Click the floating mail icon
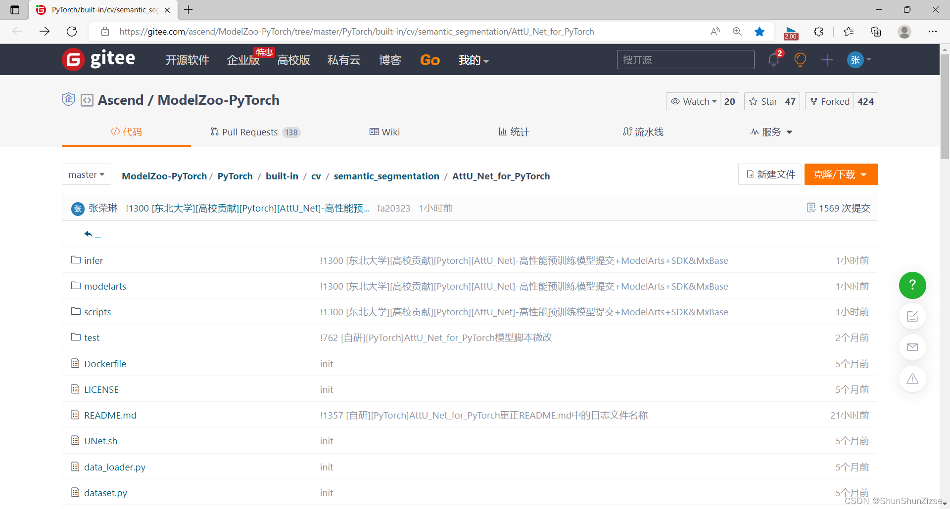 coord(912,347)
